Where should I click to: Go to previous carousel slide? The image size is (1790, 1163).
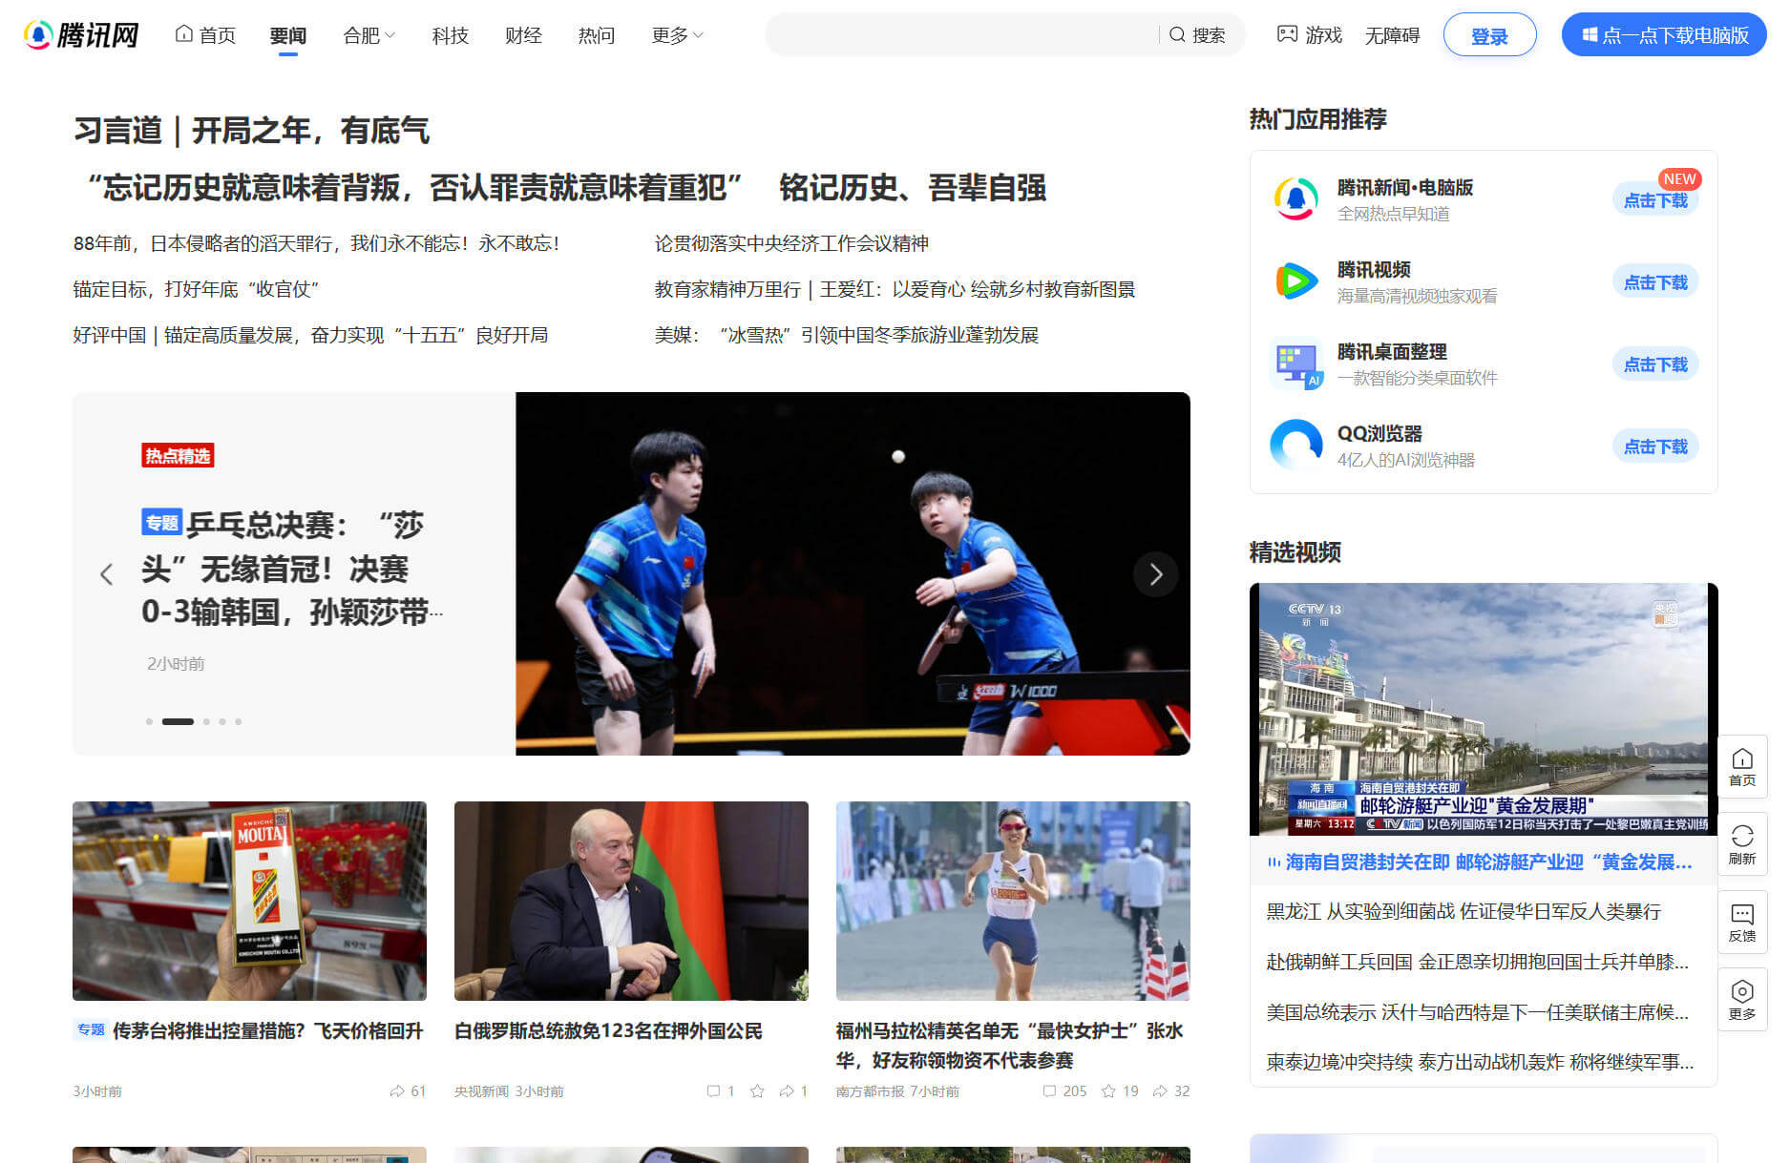point(107,573)
